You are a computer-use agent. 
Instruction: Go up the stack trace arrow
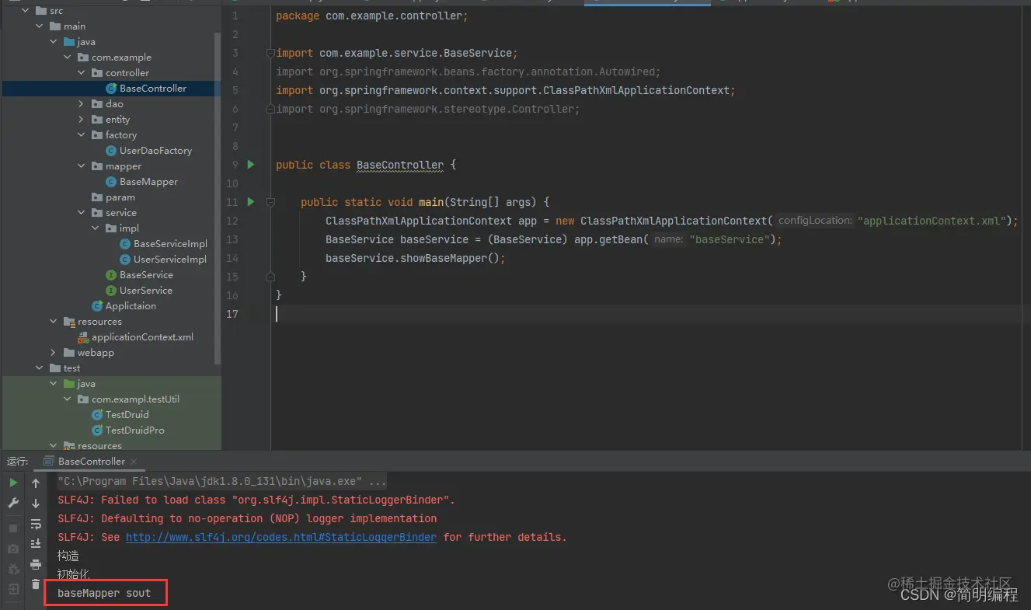point(36,483)
